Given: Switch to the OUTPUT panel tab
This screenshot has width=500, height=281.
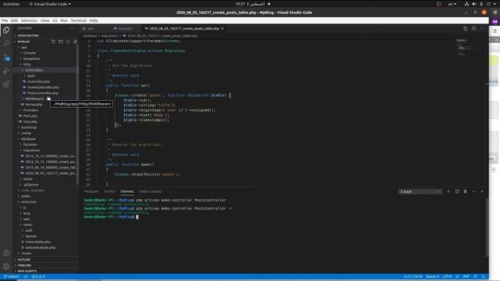Looking at the screenshot, I should (x=109, y=191).
